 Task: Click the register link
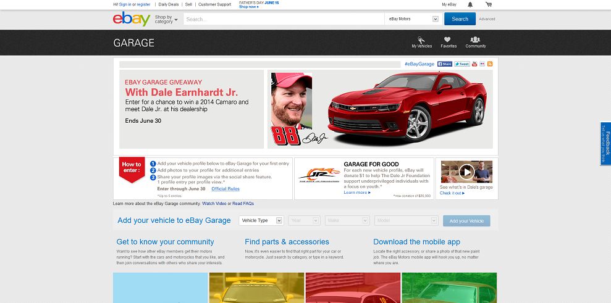pyautogui.click(x=143, y=5)
